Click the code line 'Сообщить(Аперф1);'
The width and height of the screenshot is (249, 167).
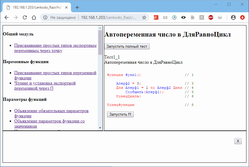coord(144,92)
